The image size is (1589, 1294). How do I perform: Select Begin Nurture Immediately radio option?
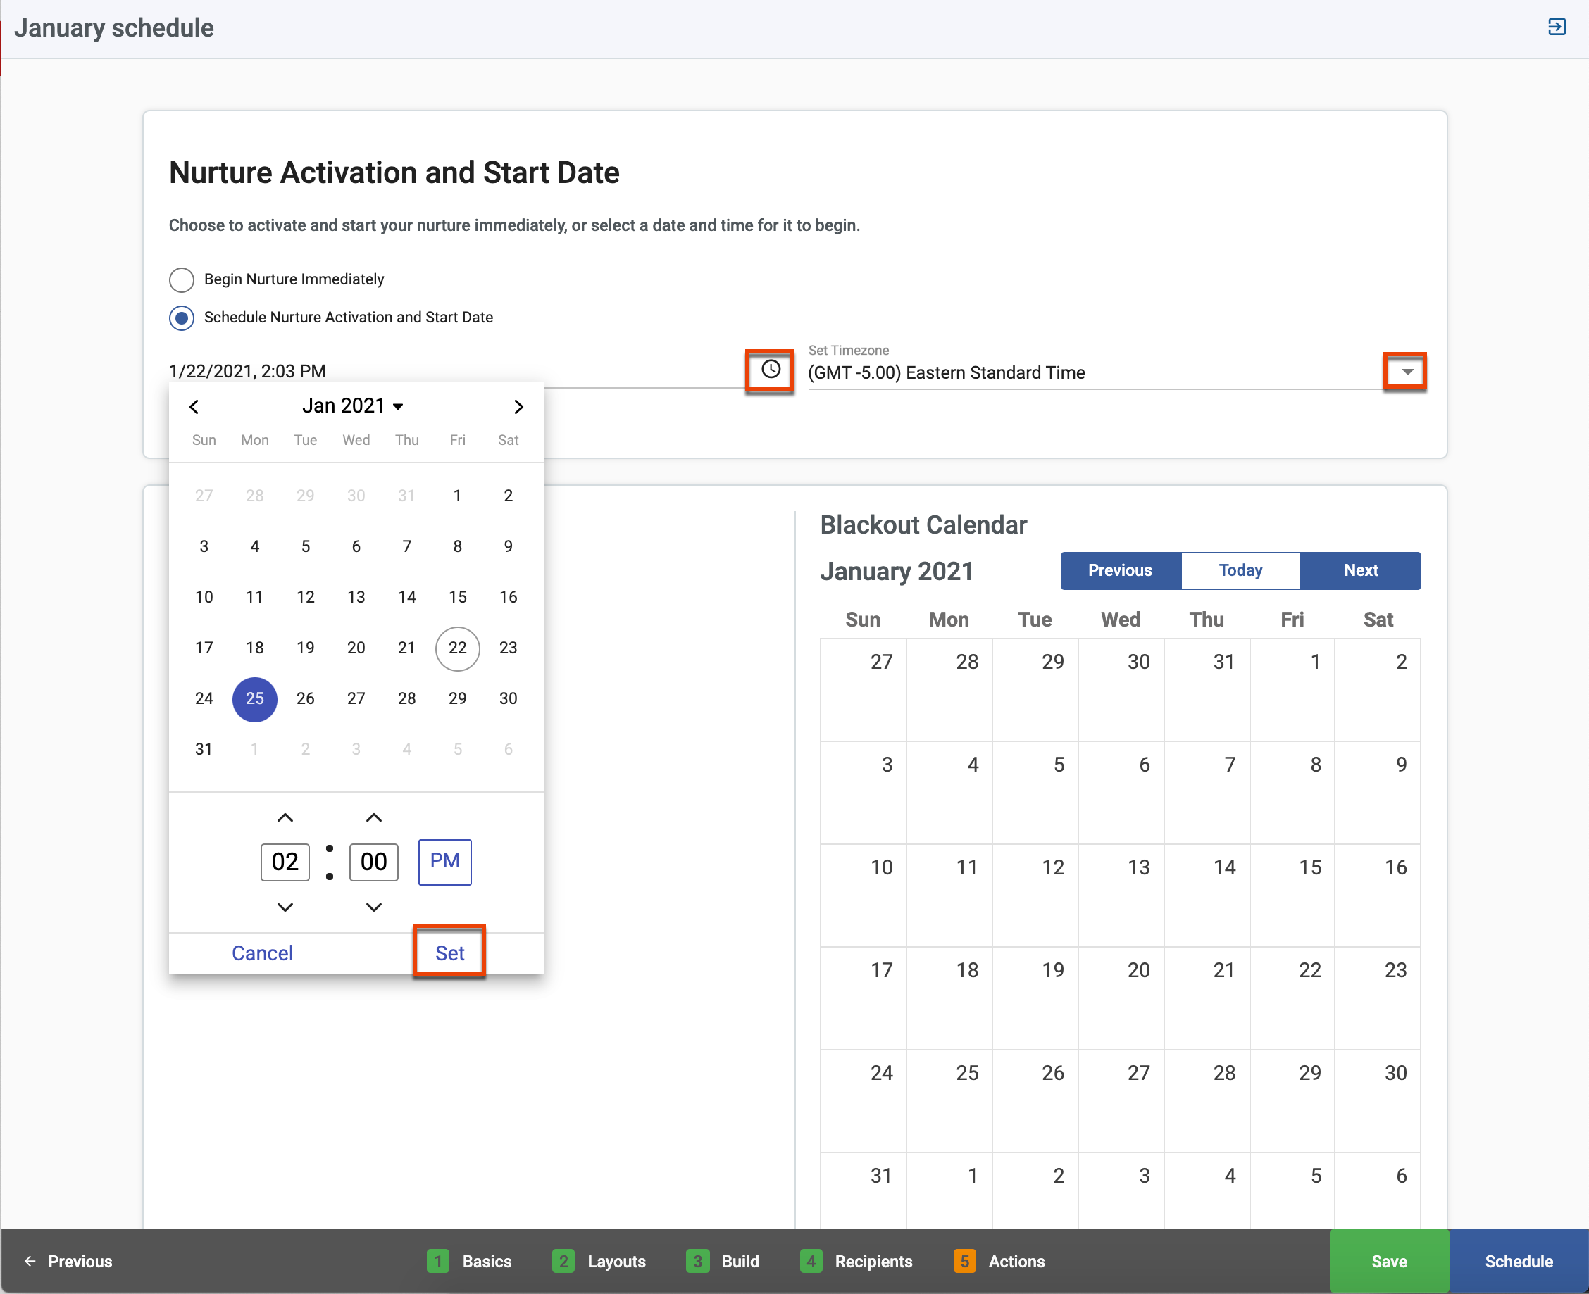coord(182,279)
